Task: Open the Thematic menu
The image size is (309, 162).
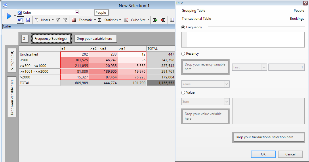Action: (x=85, y=20)
